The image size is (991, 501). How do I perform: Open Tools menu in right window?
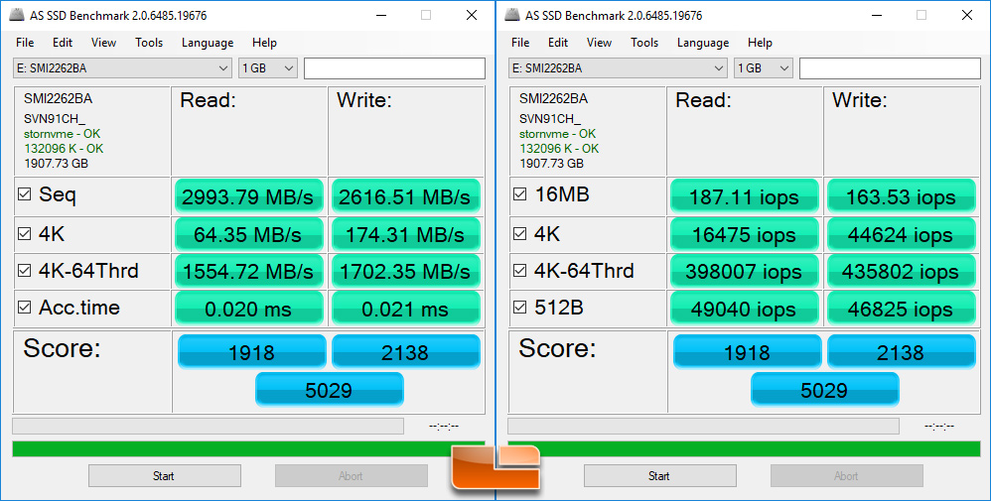644,43
